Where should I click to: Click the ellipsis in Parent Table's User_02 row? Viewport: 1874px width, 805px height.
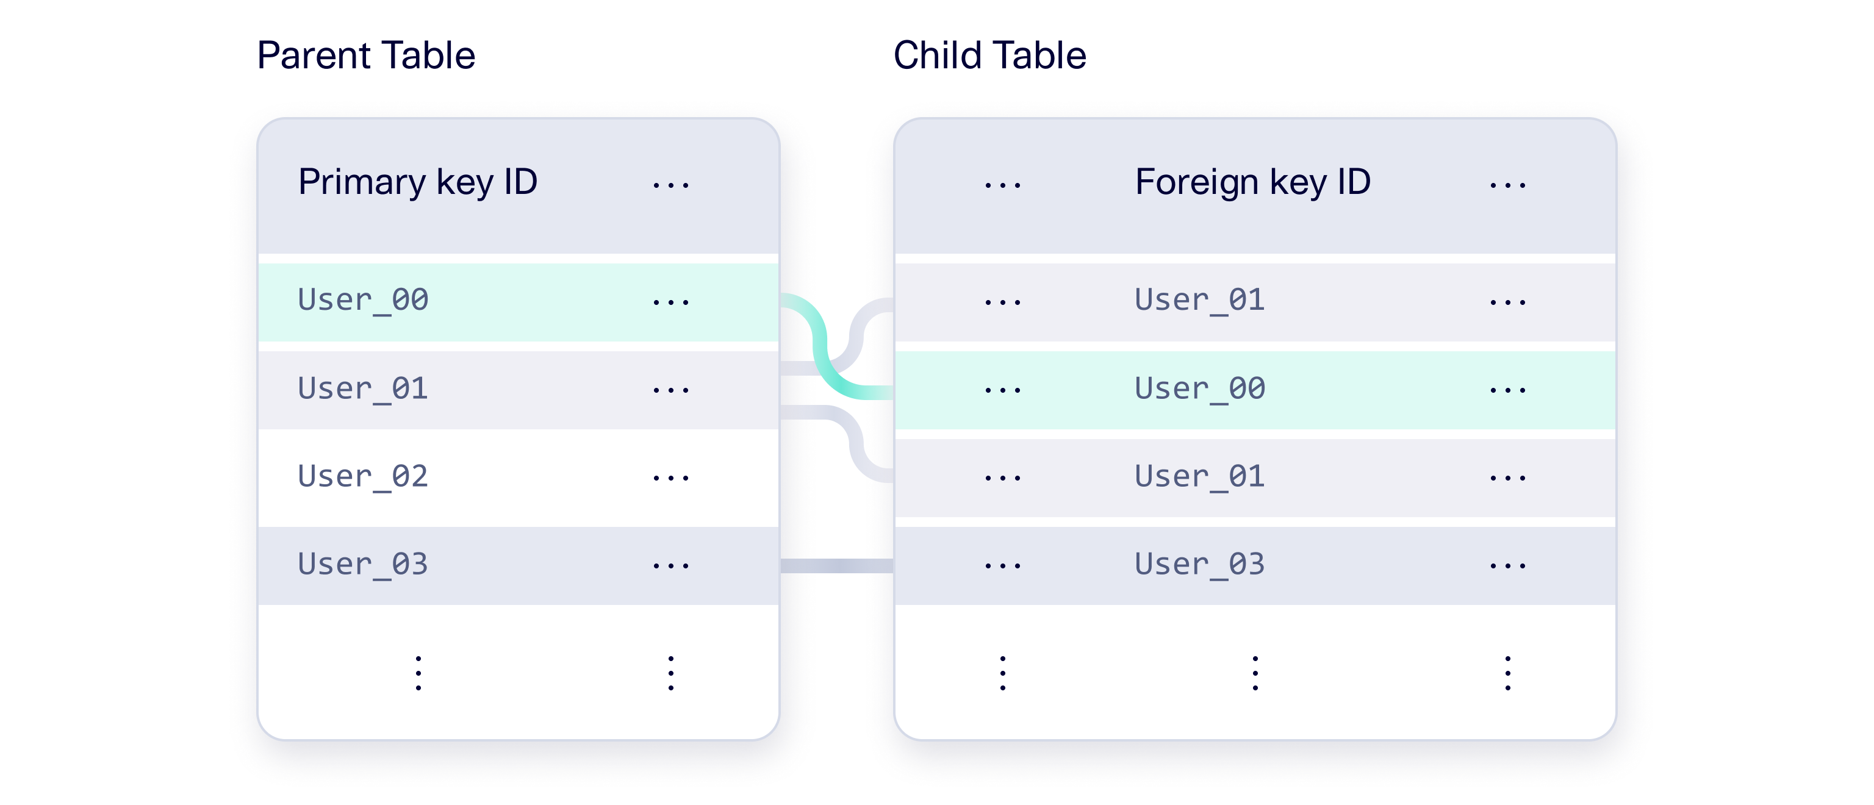[x=671, y=479]
